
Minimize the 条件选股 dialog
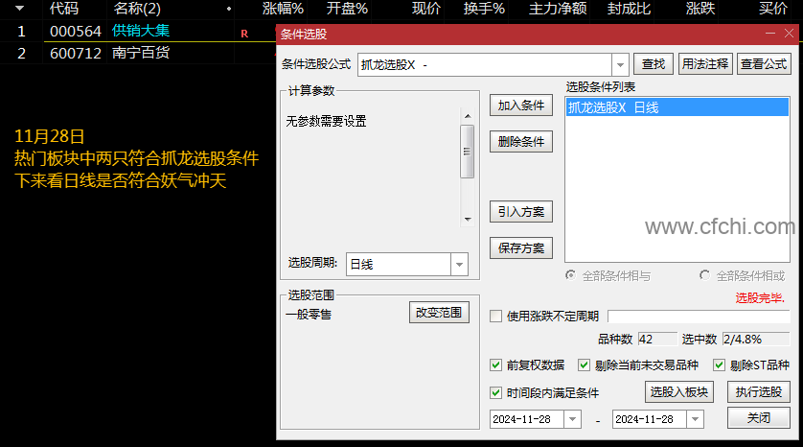[x=770, y=34]
